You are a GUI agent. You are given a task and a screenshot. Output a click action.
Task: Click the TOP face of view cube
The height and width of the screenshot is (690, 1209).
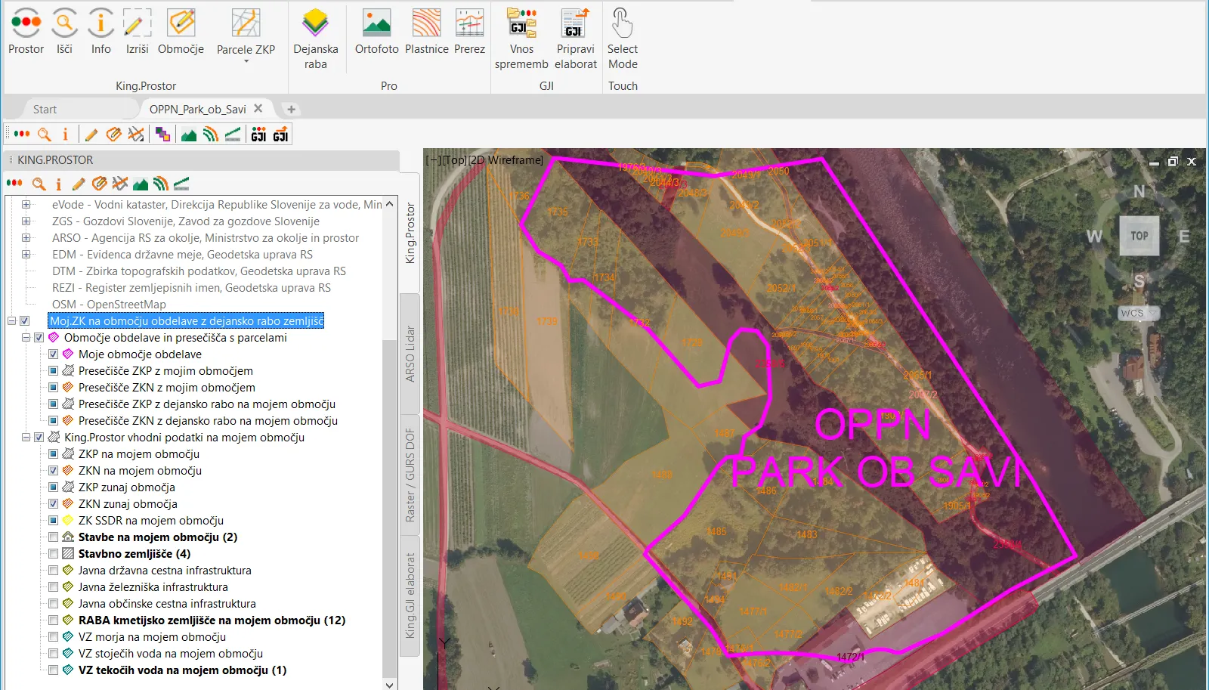pos(1139,236)
